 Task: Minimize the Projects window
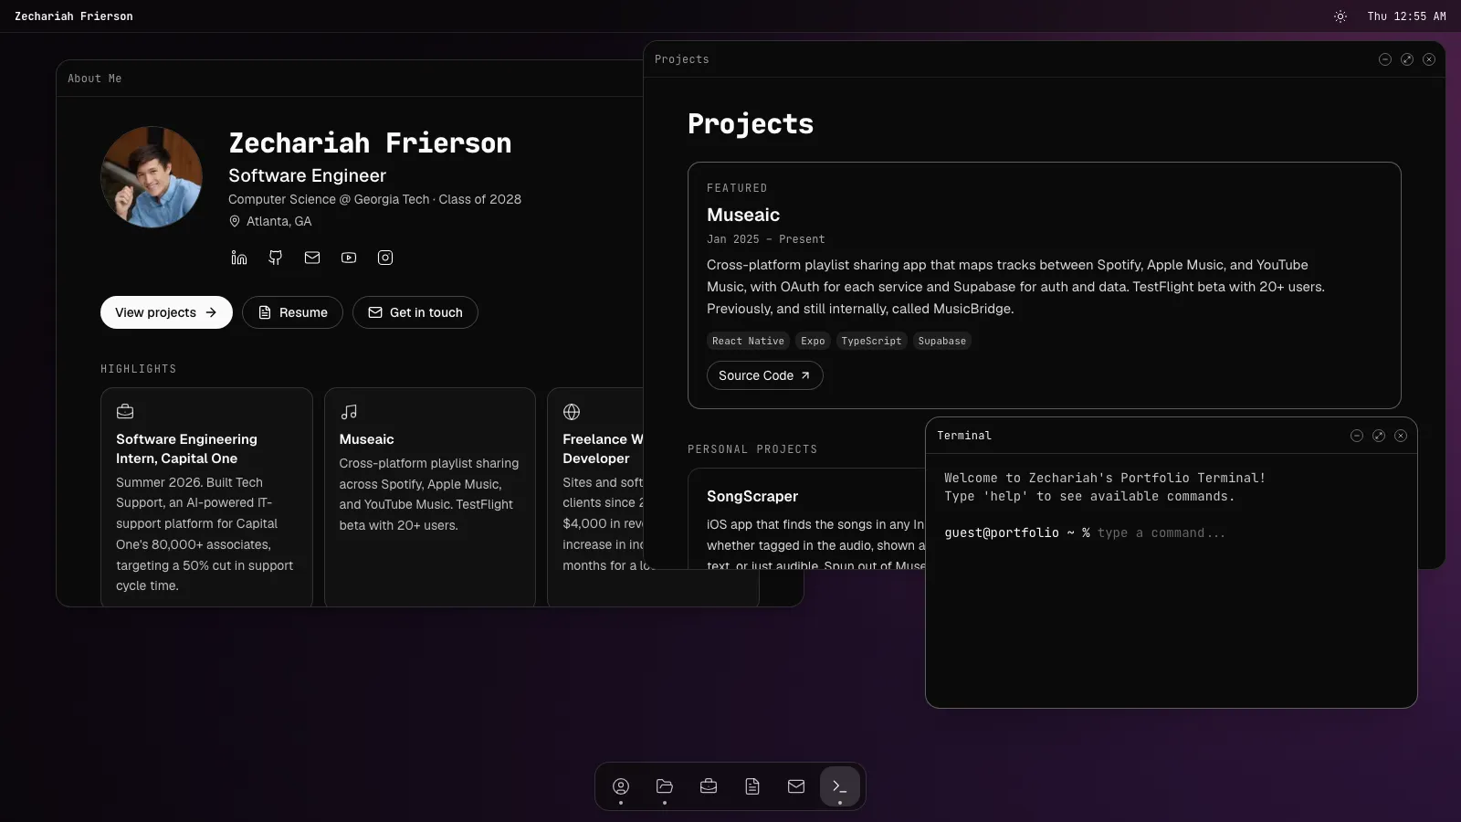click(1385, 59)
